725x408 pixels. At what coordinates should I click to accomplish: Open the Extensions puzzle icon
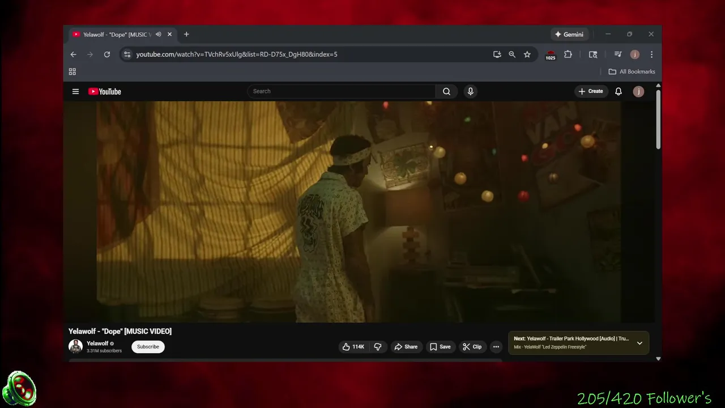568,54
